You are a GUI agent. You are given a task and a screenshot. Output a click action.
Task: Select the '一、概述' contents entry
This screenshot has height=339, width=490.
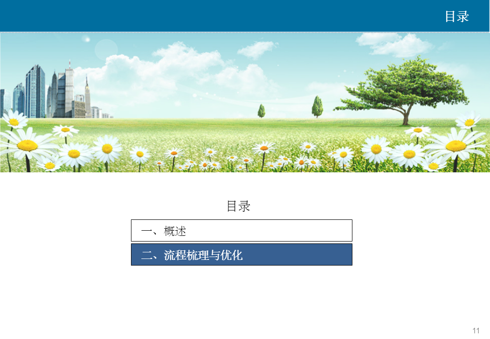click(x=242, y=231)
